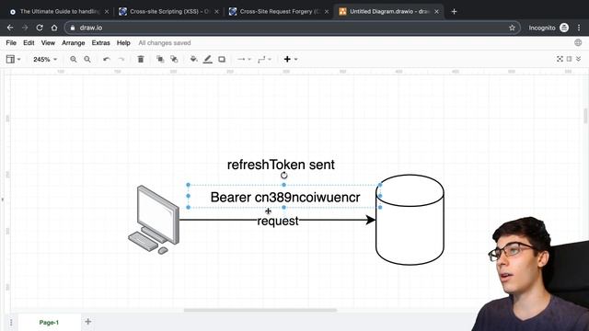Open the insert plus dropdown
The image size is (589, 331).
click(x=291, y=59)
